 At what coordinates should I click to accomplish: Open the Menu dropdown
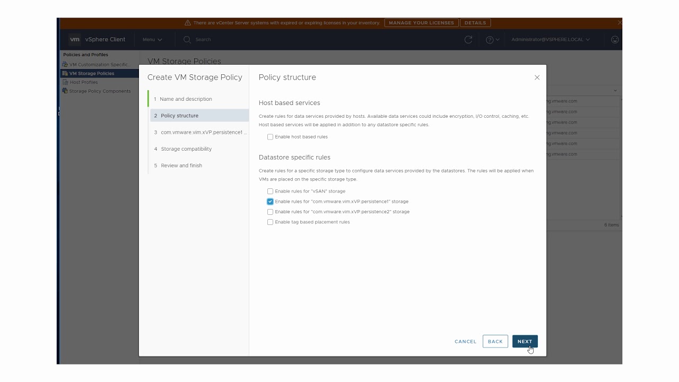click(x=152, y=40)
